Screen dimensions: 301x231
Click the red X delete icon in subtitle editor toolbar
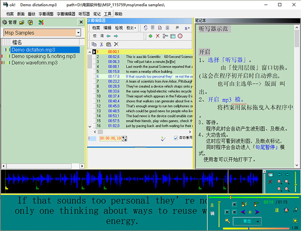(158, 36)
